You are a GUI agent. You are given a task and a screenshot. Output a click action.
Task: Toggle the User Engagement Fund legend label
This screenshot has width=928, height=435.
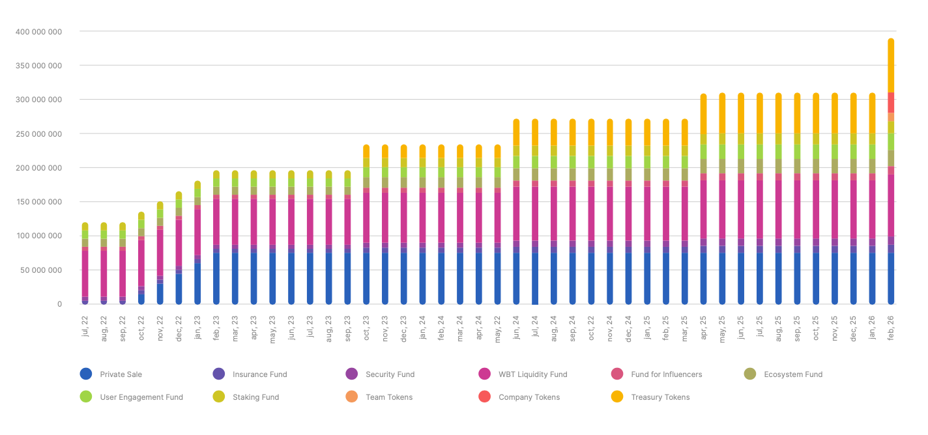(x=141, y=397)
